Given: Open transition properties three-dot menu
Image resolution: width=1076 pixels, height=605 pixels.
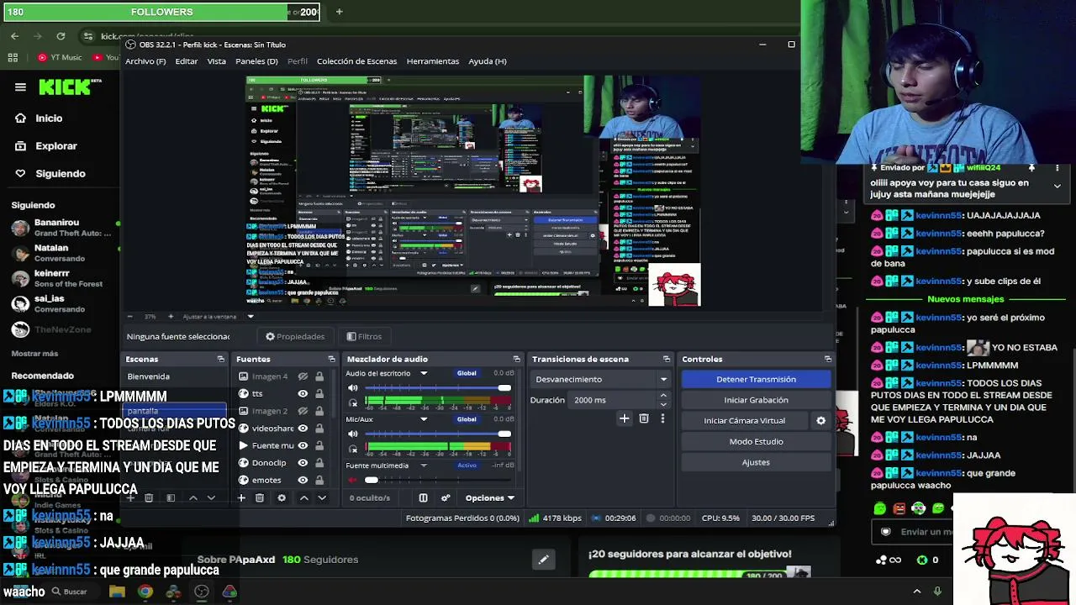Looking at the screenshot, I should coord(662,418).
